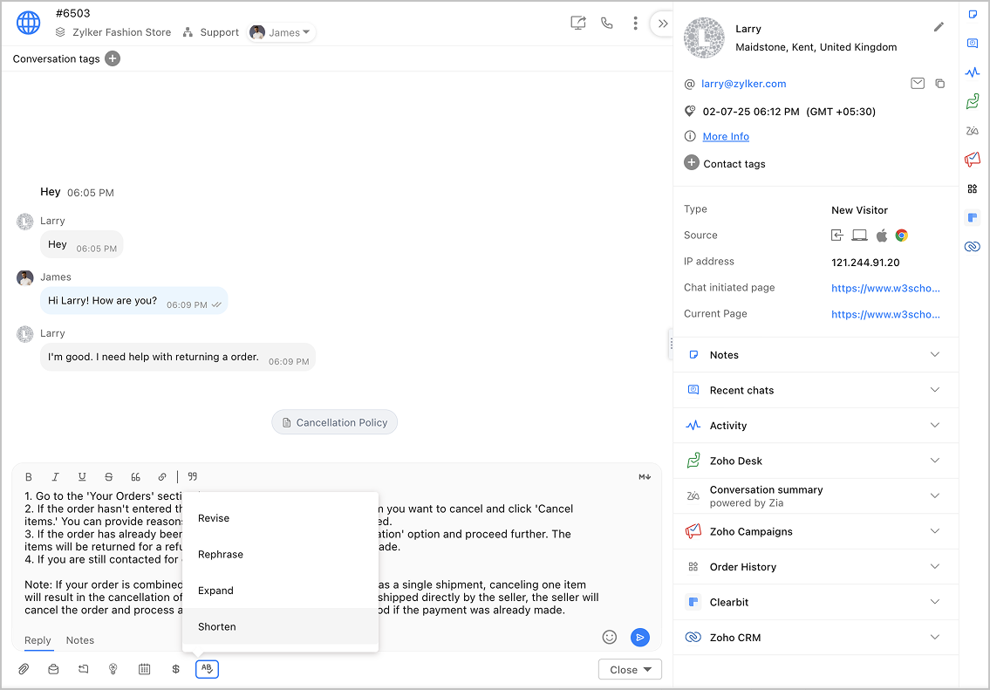
Task: Select Revise from the writing menu
Action: (280, 518)
